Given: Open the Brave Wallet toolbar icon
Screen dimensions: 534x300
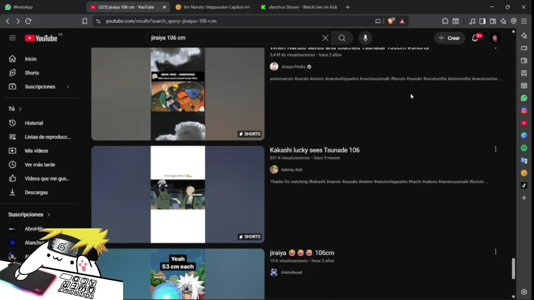Looking at the screenshot, I should pyautogui.click(x=493, y=21).
